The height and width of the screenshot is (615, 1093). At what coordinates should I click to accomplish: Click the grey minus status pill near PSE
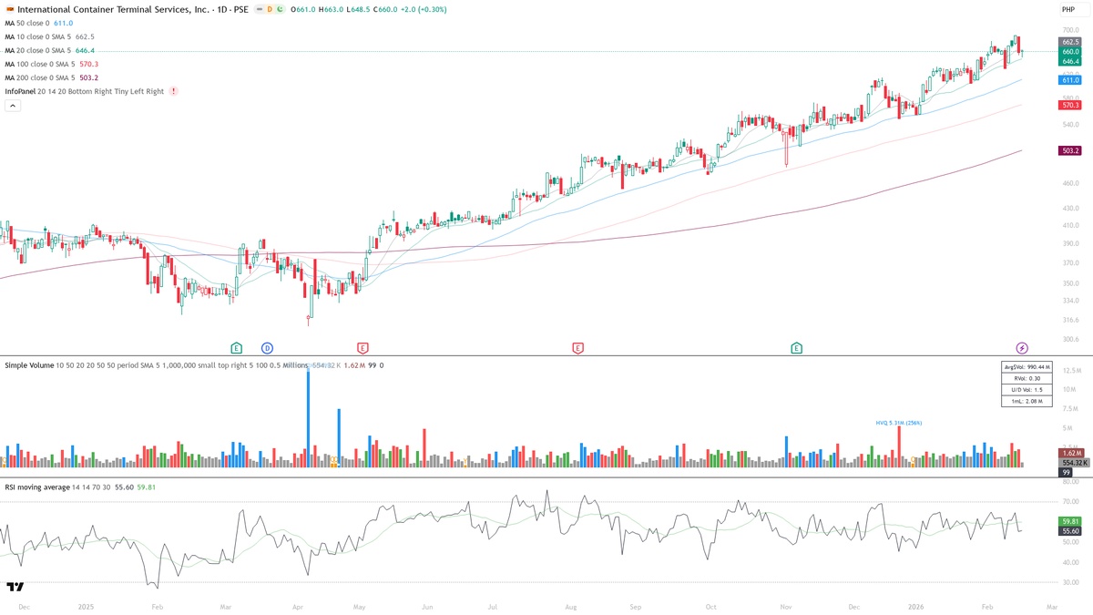260,9
